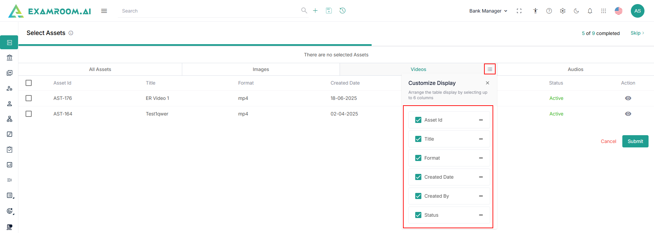
Task: Open the notifications bell
Action: click(590, 11)
